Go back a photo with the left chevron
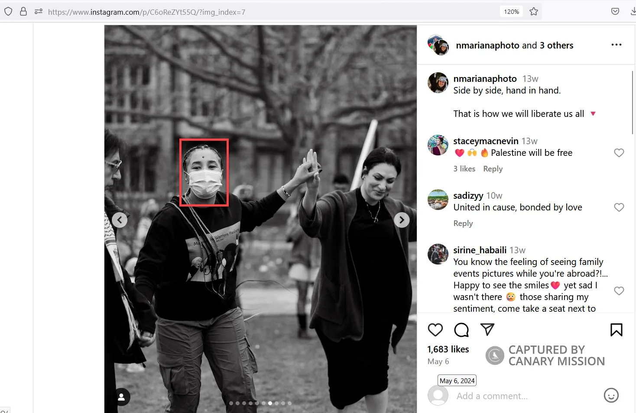 pos(120,220)
